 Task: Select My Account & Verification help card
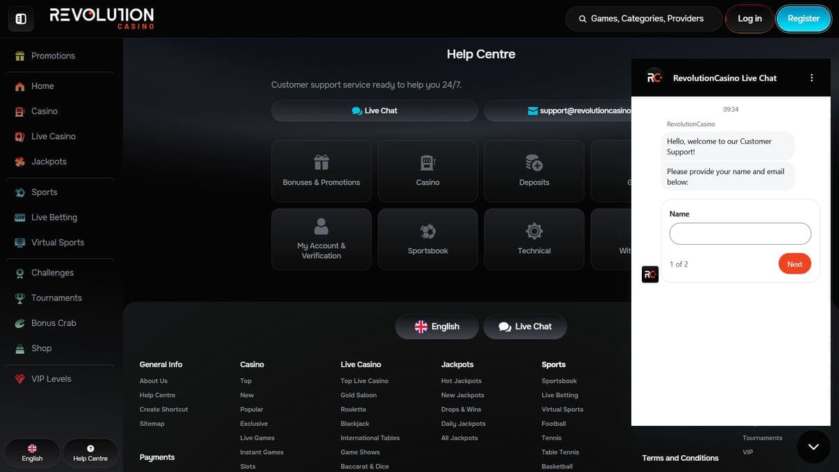pyautogui.click(x=322, y=239)
